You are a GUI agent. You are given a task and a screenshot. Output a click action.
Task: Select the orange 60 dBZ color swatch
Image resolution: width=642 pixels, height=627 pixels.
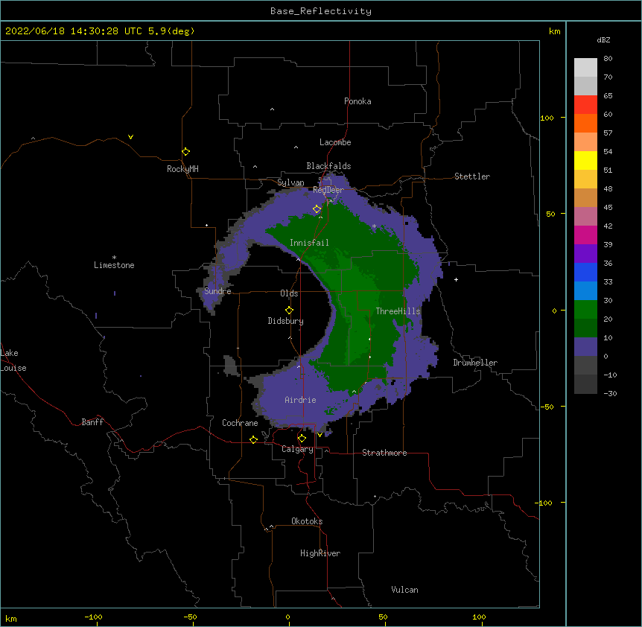coord(585,123)
